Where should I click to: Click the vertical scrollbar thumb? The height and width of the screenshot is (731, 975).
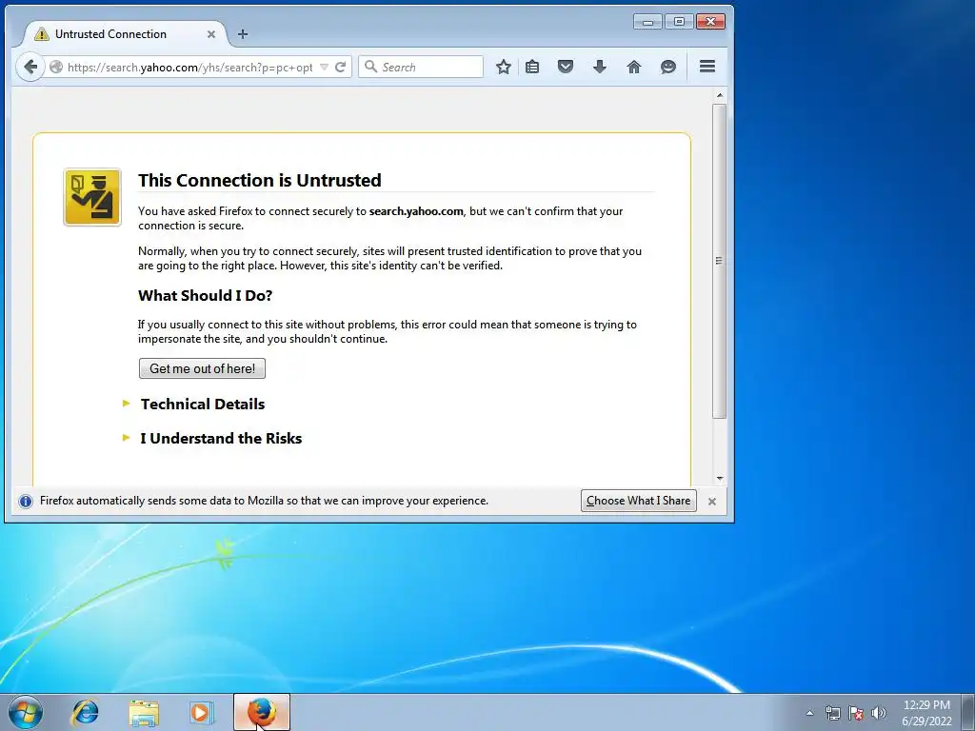pos(720,261)
